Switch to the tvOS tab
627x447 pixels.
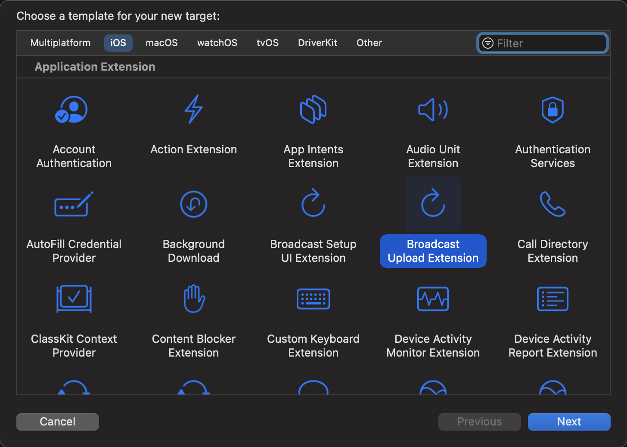tap(267, 43)
